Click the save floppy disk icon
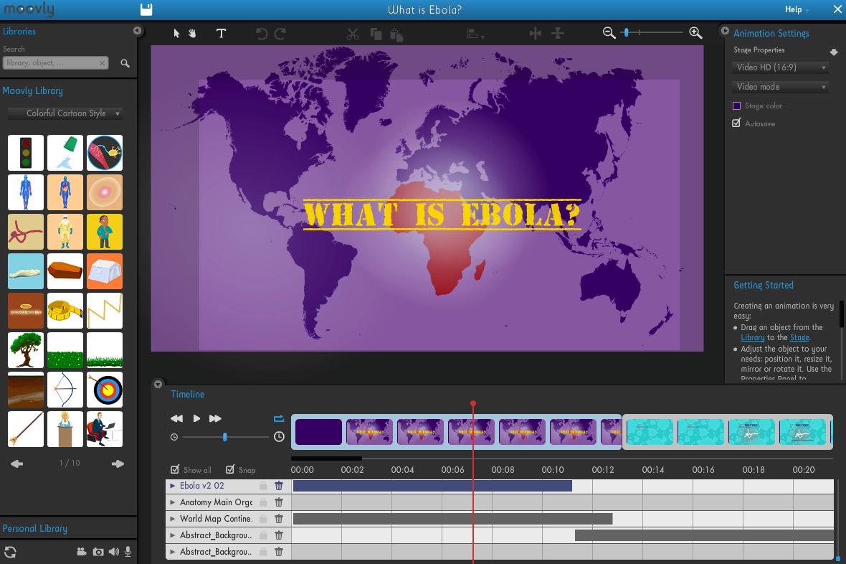846x564 pixels. (146, 9)
